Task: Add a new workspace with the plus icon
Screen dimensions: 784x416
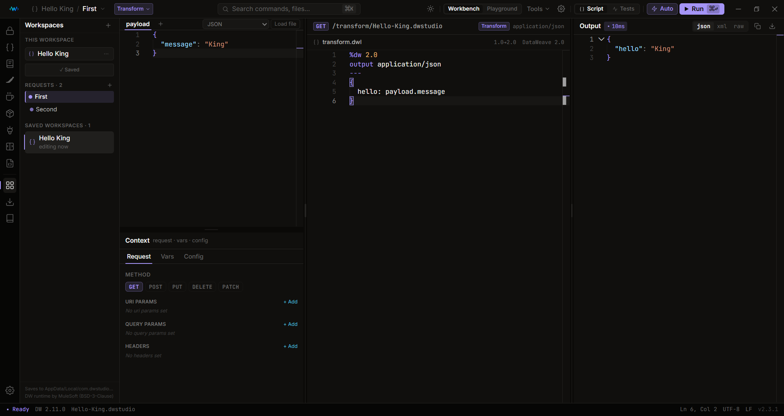Action: (108, 25)
